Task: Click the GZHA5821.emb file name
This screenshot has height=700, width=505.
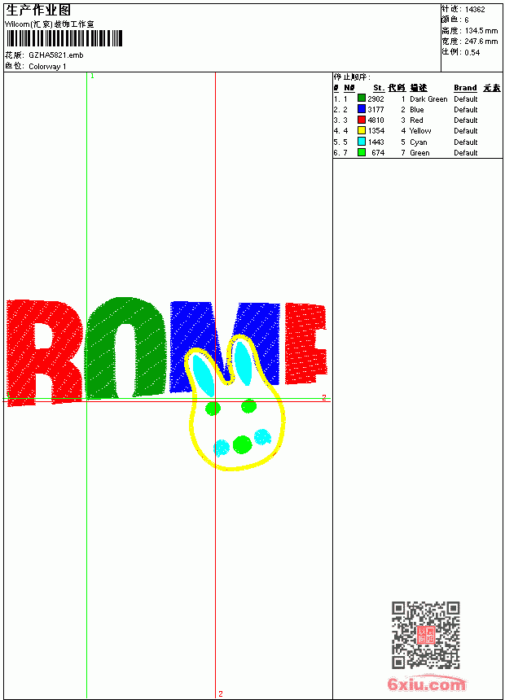Action: pyautogui.click(x=56, y=55)
